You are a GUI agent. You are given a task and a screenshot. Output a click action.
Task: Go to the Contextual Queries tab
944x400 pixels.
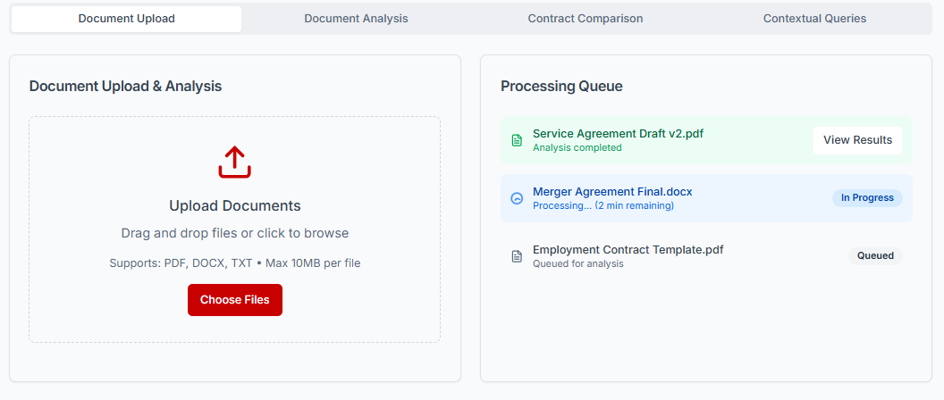pos(814,19)
